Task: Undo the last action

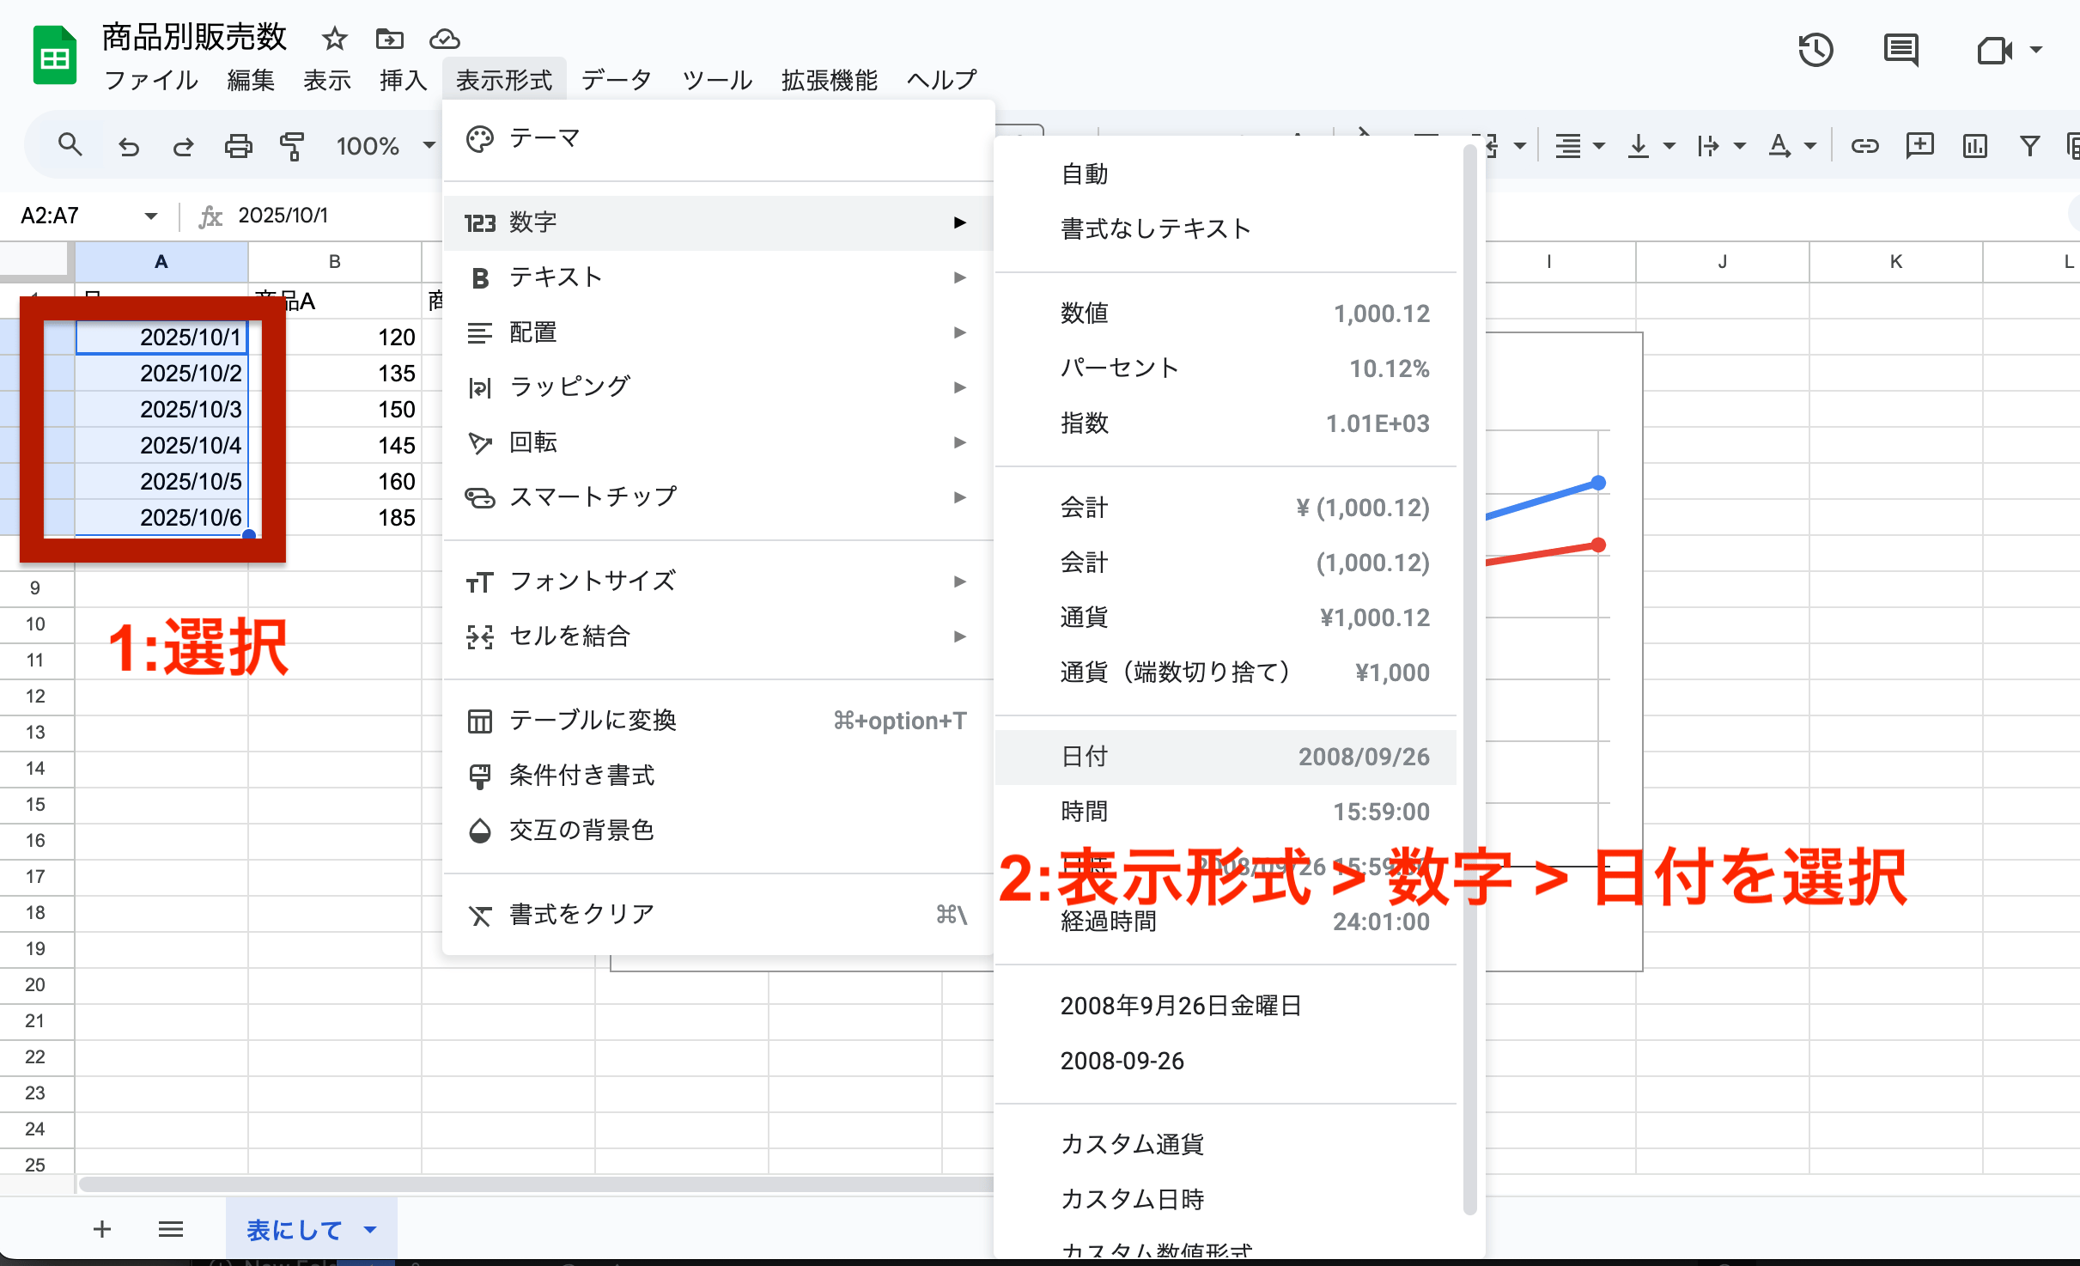Action: click(x=129, y=146)
